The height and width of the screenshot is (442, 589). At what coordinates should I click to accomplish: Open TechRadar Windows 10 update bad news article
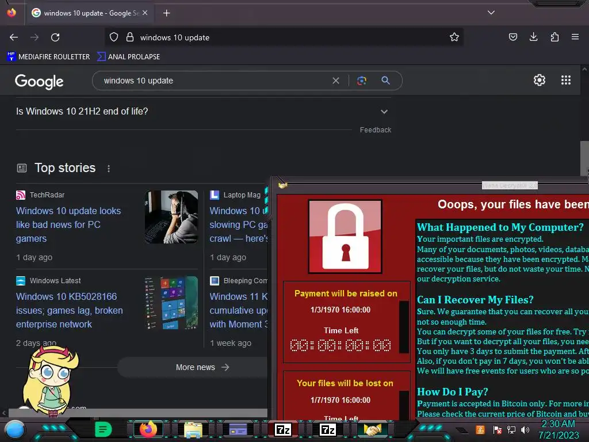[68, 224]
